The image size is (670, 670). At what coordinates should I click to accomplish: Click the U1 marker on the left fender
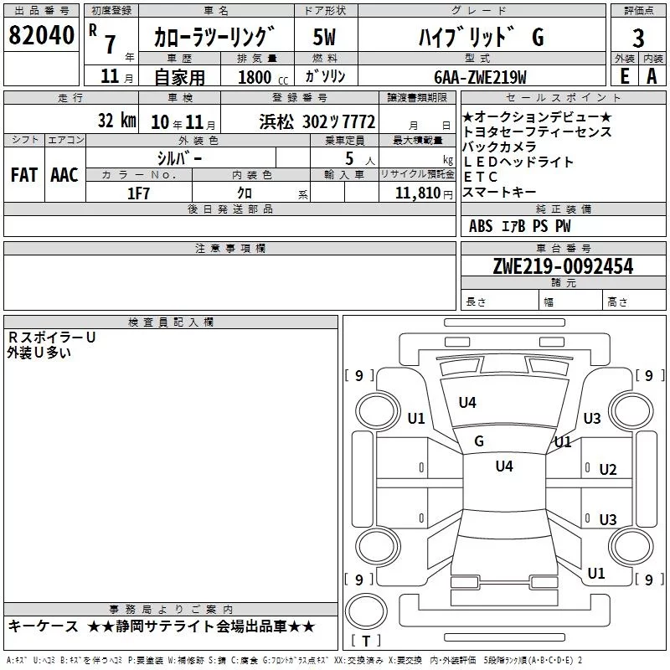416,419
